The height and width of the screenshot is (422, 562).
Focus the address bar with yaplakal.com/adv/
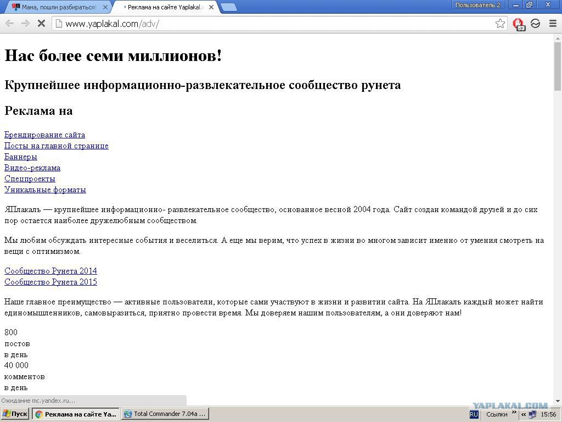279,24
